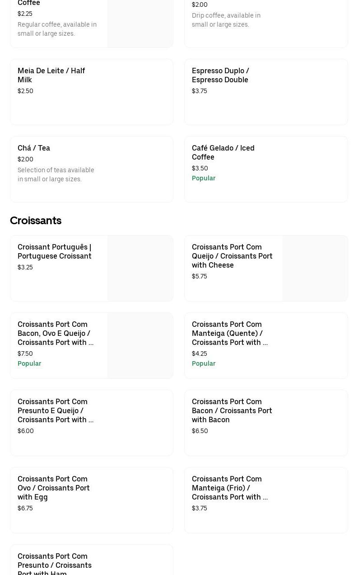This screenshot has width=363, height=575.
Task: Select Espresso Duplo / Espresso Double
Action: coord(220,75)
